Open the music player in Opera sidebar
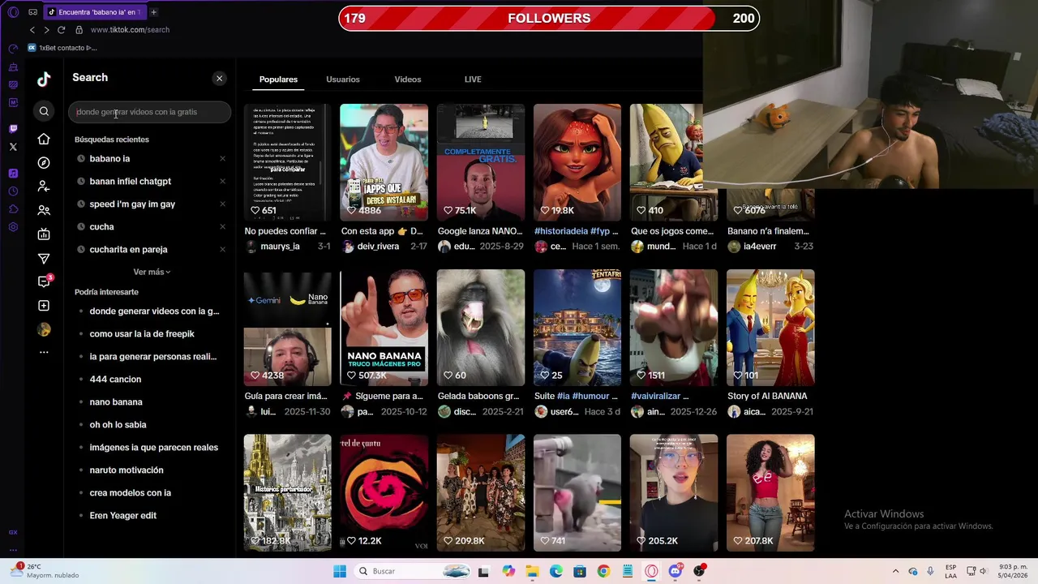The height and width of the screenshot is (584, 1038). 13,173
